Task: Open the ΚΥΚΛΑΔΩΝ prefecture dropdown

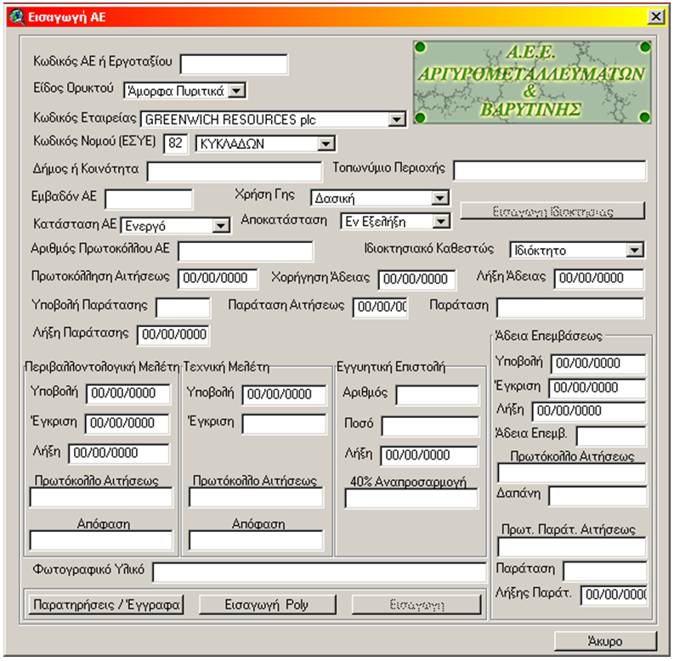Action: coord(326,144)
